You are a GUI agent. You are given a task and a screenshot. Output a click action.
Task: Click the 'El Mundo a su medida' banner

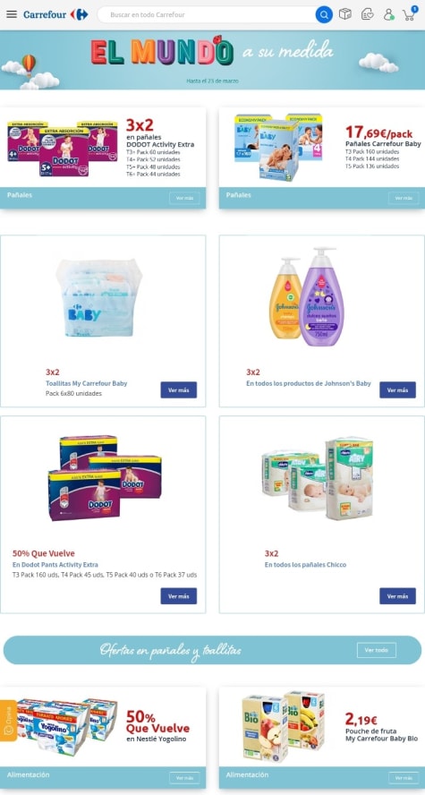[212, 60]
